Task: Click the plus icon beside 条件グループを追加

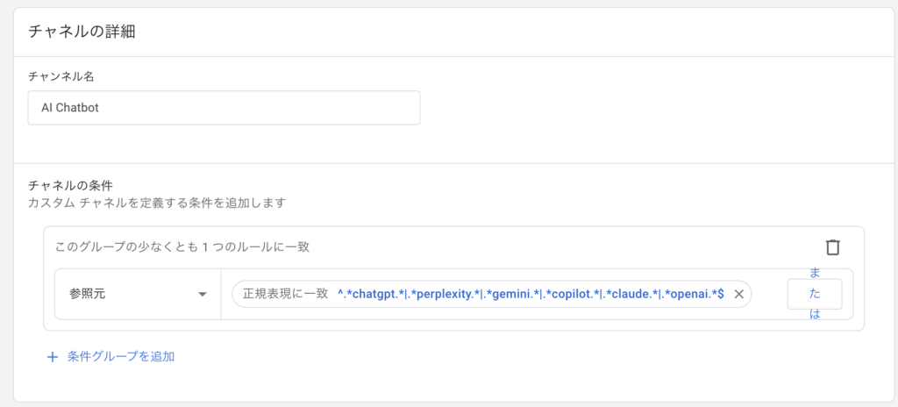Action: (52, 357)
